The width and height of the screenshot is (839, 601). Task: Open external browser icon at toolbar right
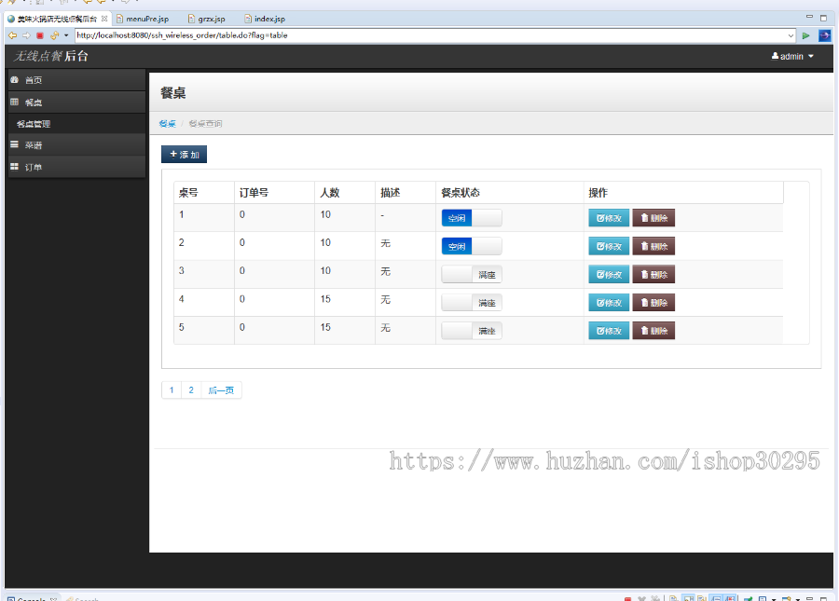click(825, 35)
